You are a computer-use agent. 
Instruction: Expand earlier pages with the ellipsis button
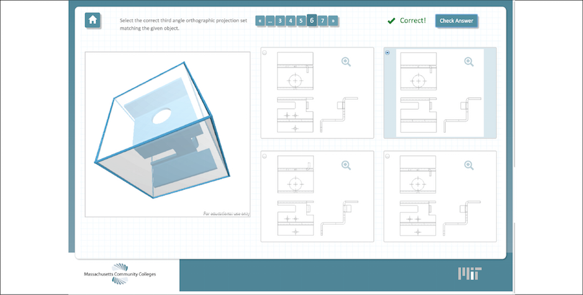point(270,20)
